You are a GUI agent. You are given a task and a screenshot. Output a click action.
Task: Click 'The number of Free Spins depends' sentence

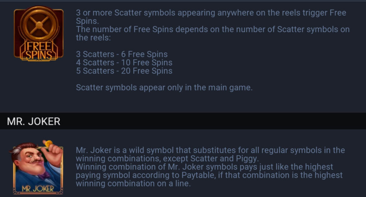[213, 33]
